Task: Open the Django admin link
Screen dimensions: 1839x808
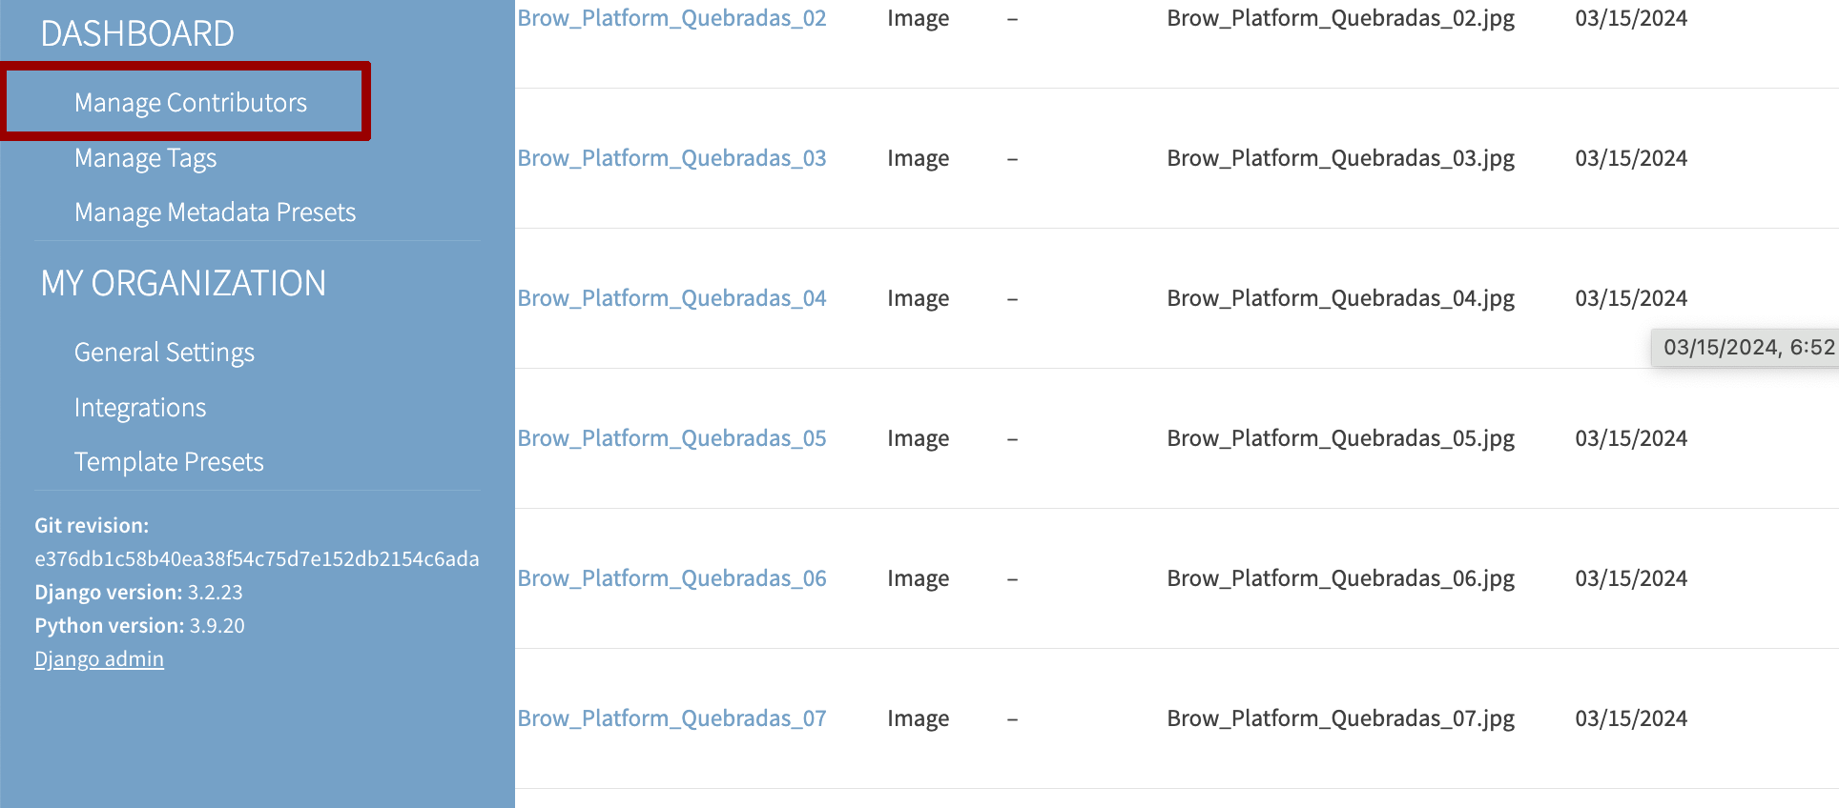Action: pos(99,658)
